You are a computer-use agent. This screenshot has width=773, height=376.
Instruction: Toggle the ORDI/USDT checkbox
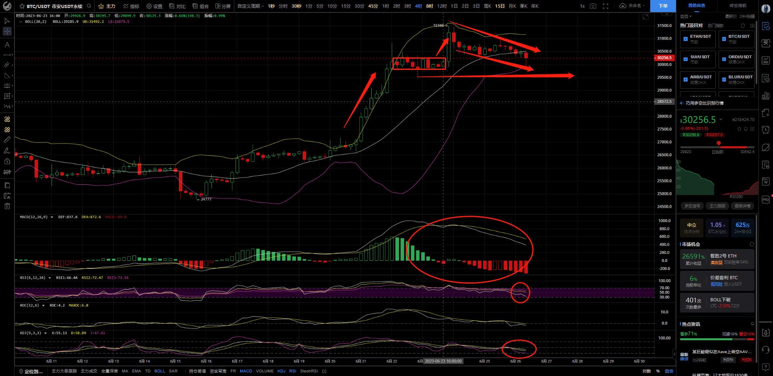724,59
